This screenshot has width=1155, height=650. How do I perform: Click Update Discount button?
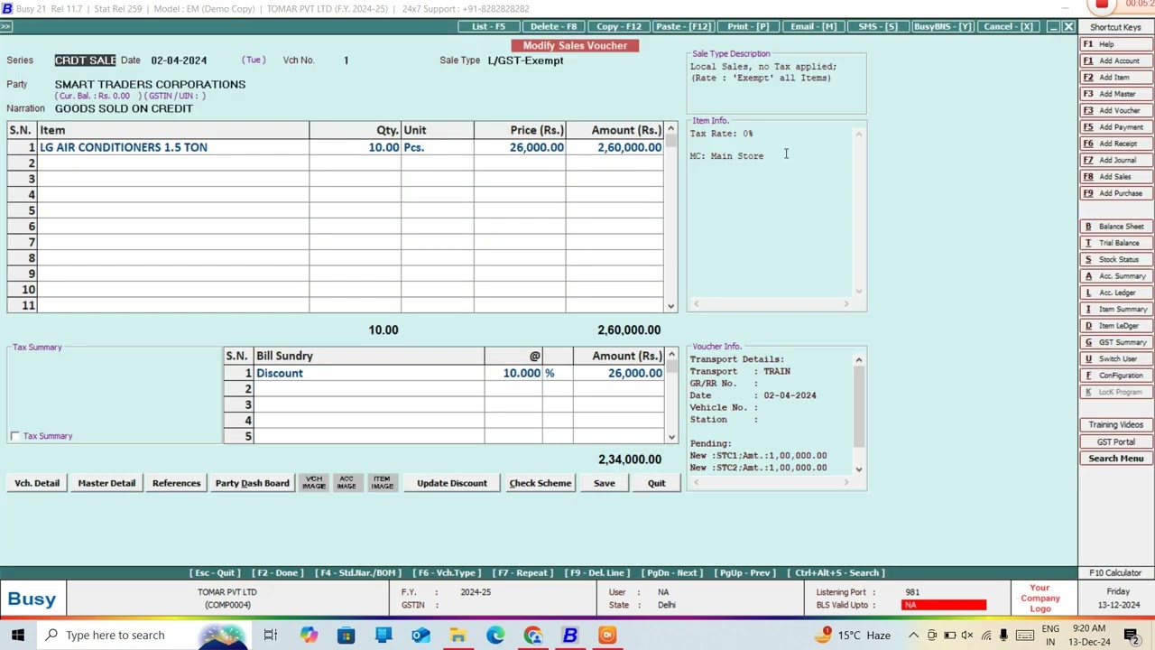click(452, 483)
